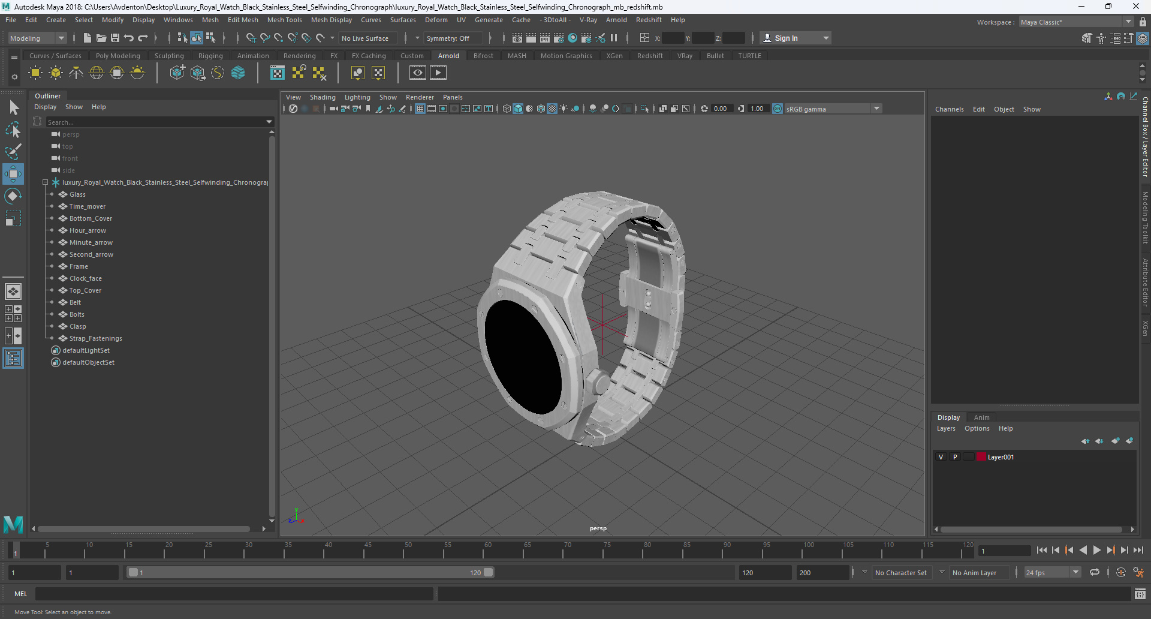Click go to end of playback range
The width and height of the screenshot is (1151, 619).
[x=1138, y=550]
